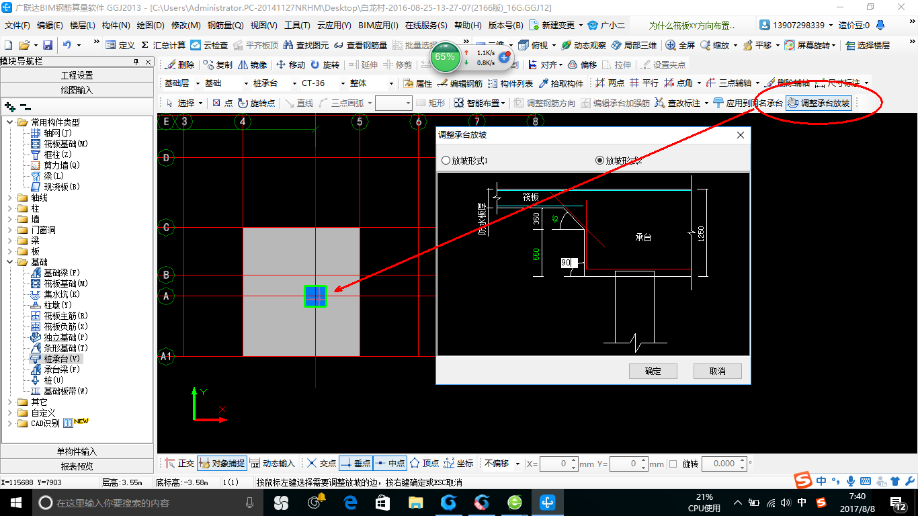The height and width of the screenshot is (516, 918).
Task: Toggle 中点 (midpoint) snap
Action: [390, 464]
